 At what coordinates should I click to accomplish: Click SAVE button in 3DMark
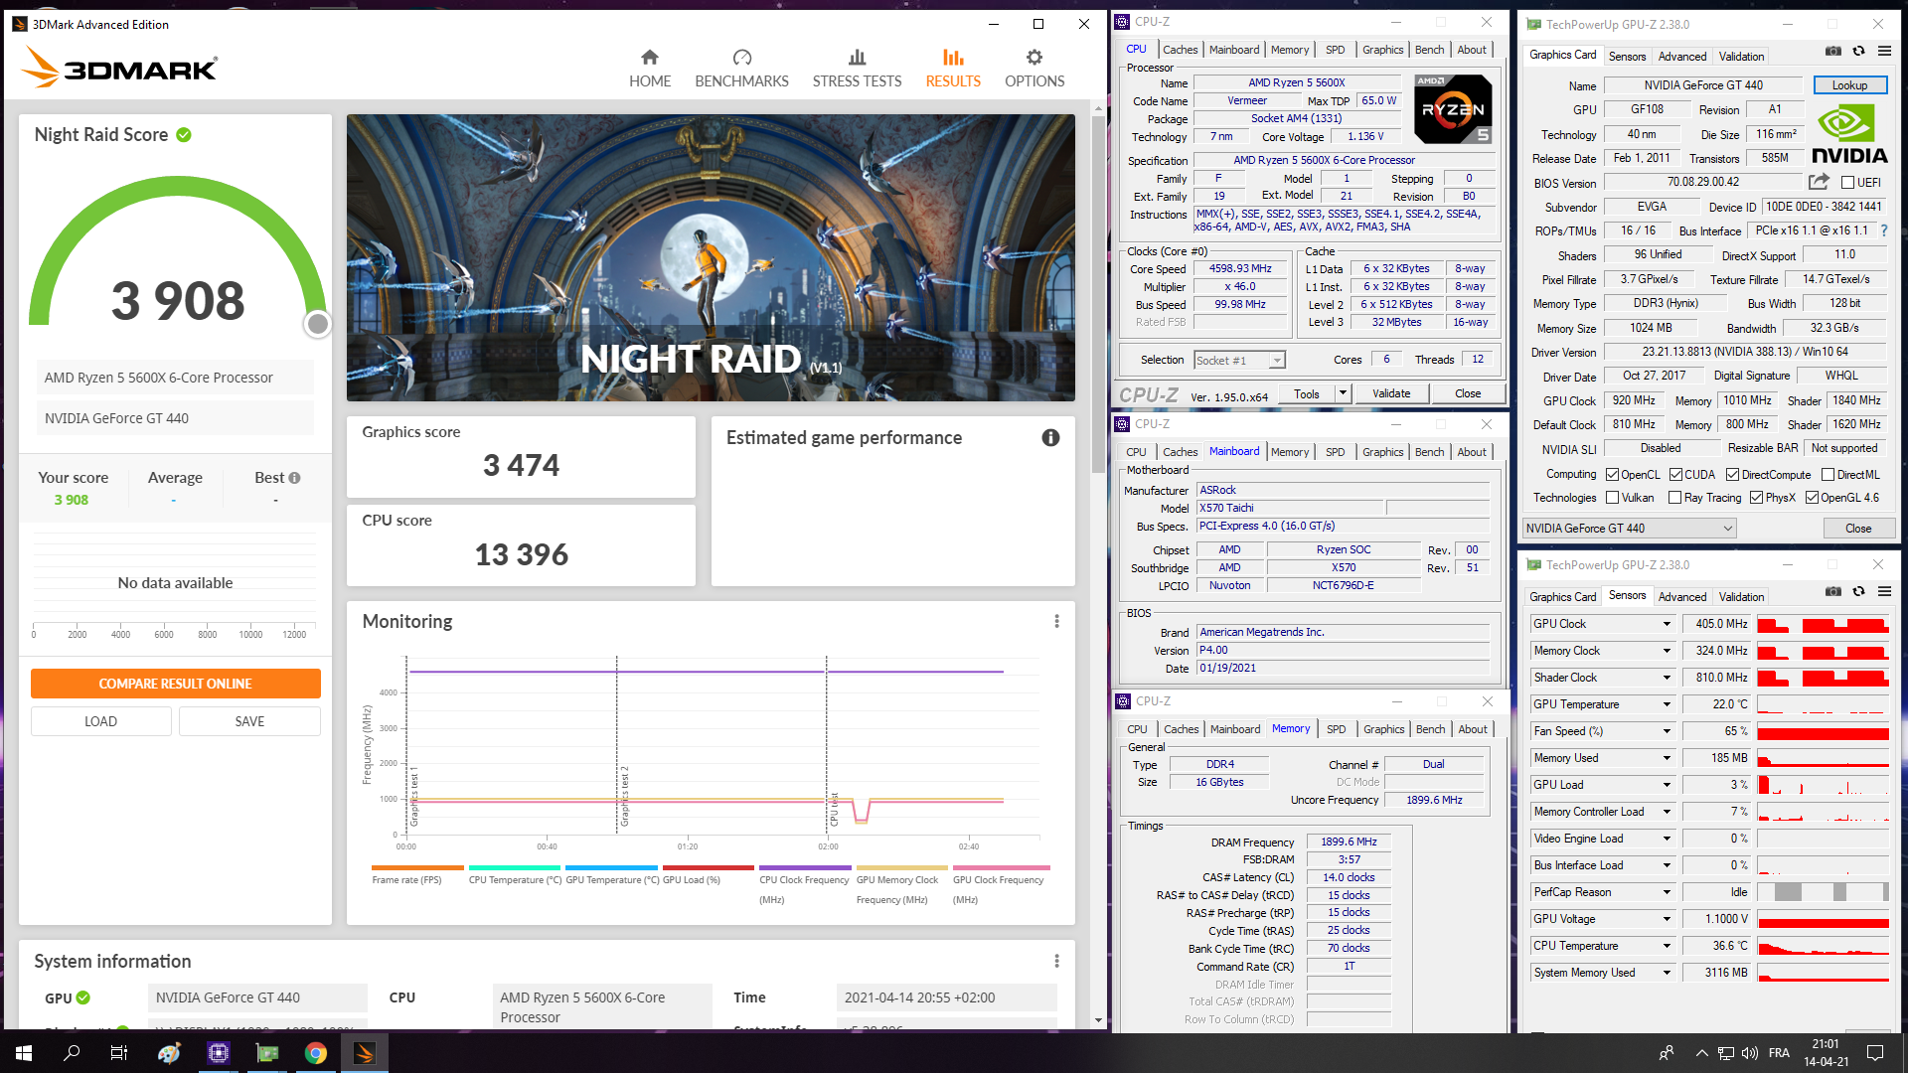[249, 721]
